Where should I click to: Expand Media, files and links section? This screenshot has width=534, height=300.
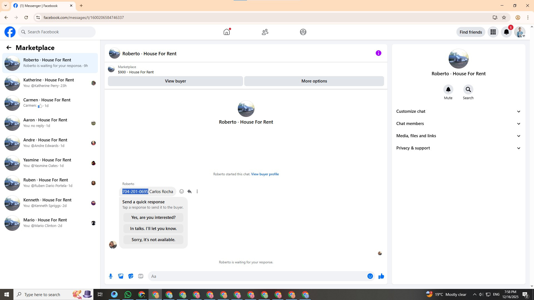pyautogui.click(x=458, y=136)
